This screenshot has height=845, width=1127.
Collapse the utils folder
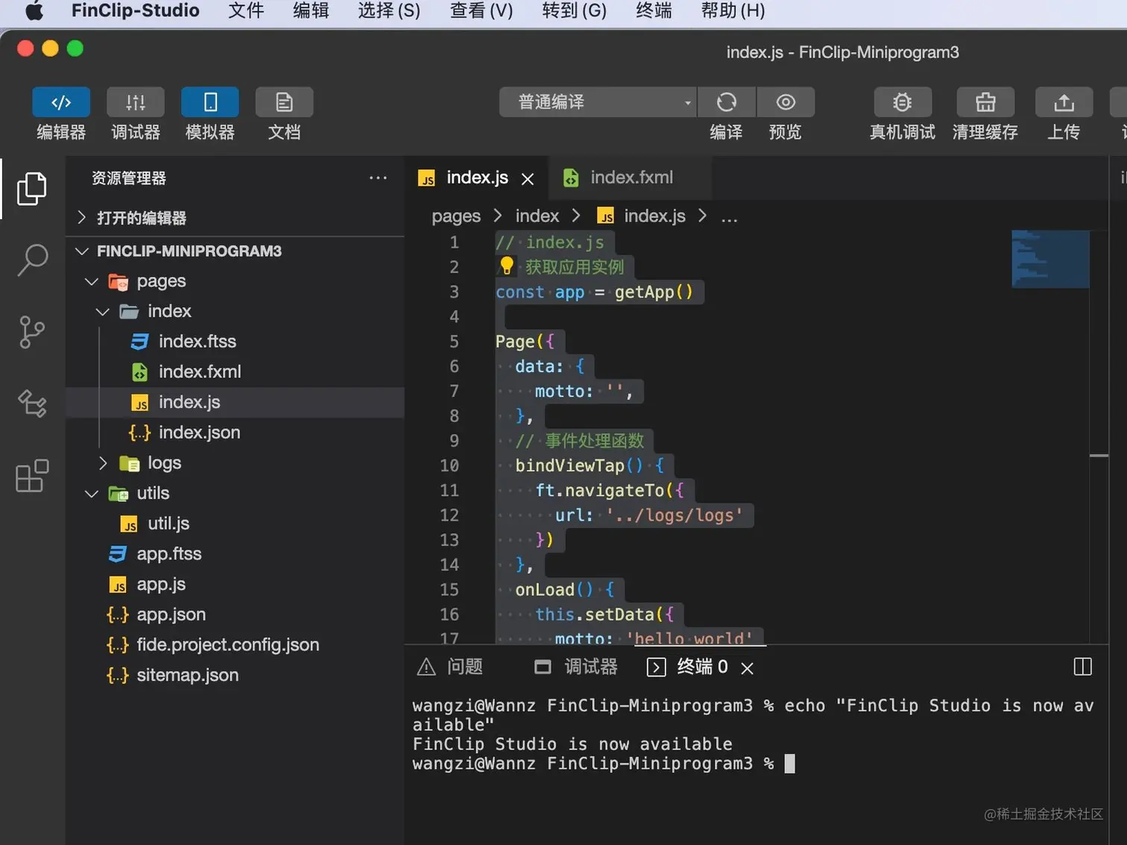point(91,493)
